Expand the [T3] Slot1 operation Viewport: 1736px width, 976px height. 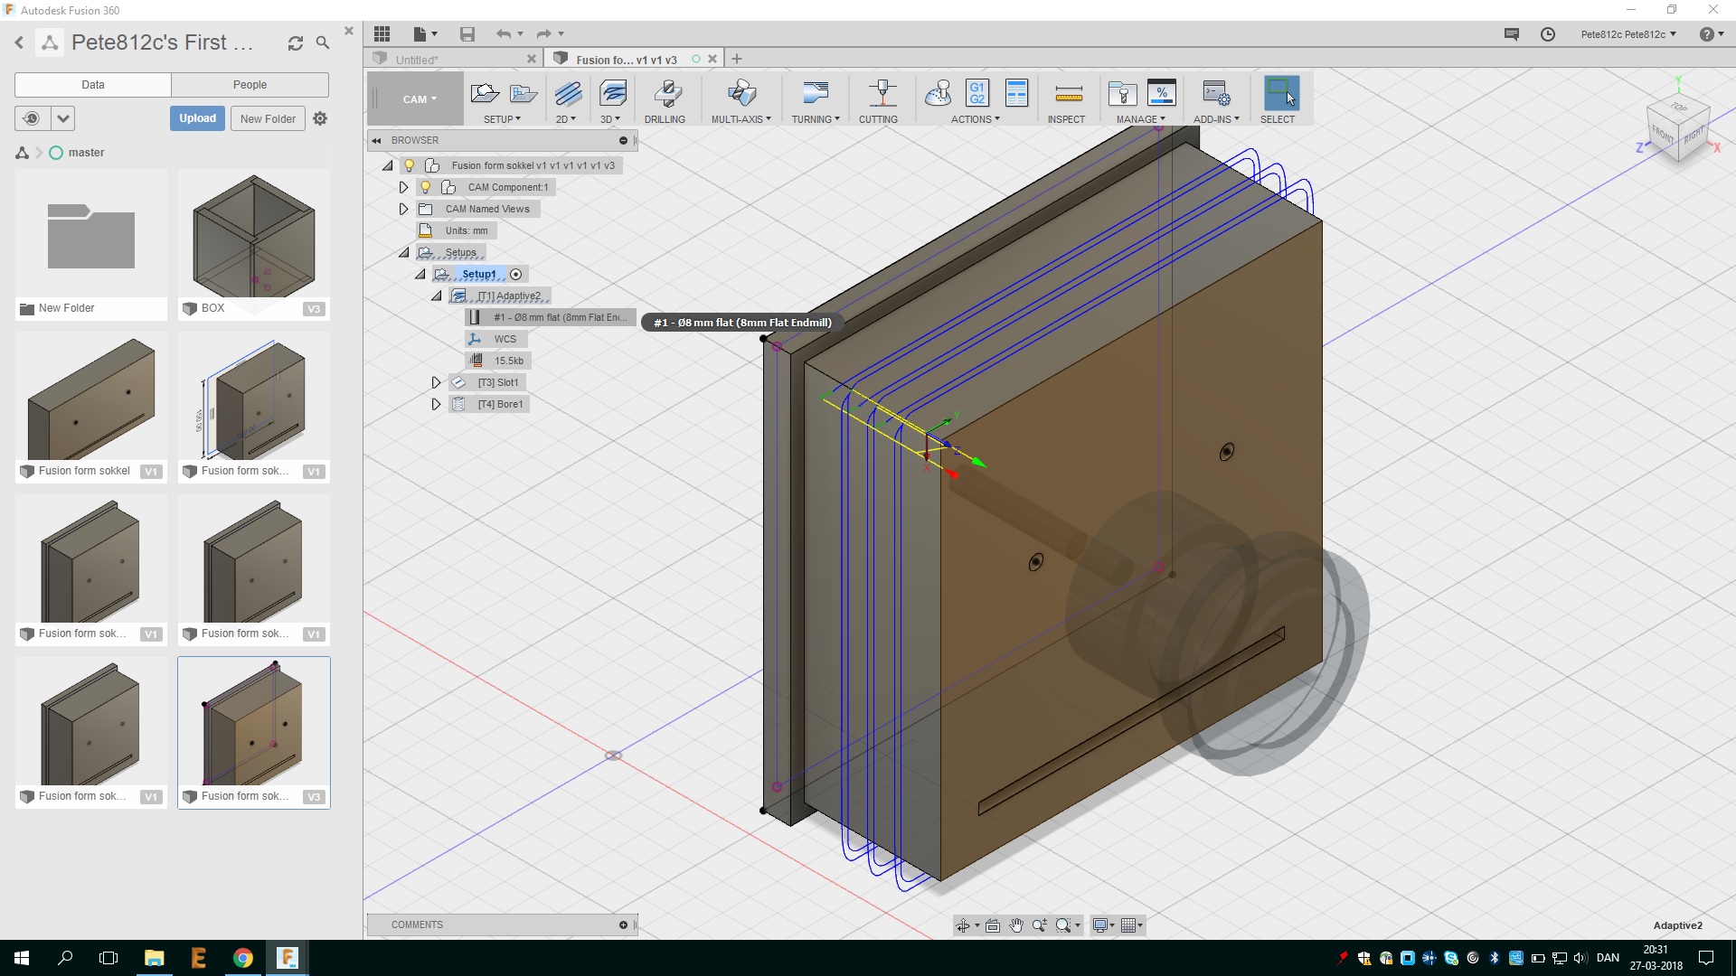436,382
